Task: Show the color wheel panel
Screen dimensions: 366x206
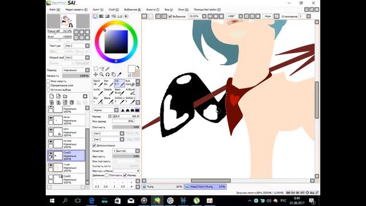Action: [x=96, y=16]
